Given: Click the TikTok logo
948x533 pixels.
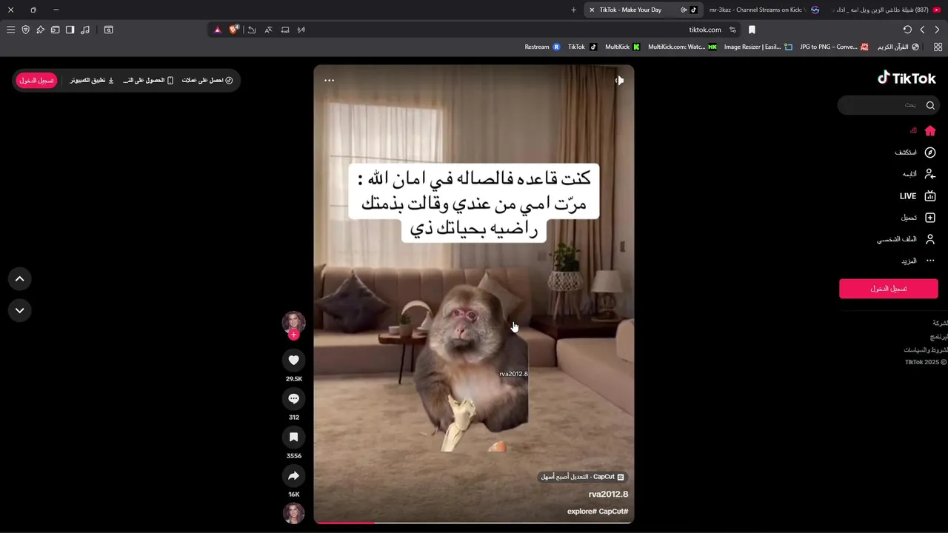Looking at the screenshot, I should (907, 78).
